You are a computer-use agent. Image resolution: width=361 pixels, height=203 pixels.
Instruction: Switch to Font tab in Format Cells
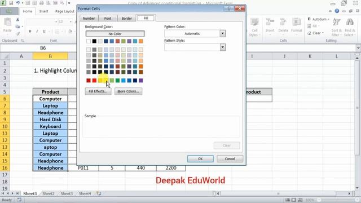(108, 19)
